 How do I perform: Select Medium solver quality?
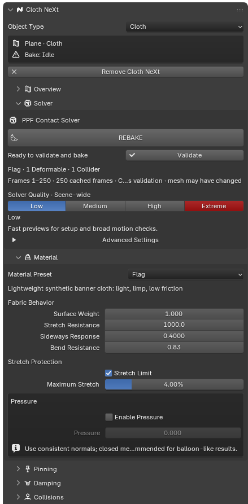coord(95,206)
